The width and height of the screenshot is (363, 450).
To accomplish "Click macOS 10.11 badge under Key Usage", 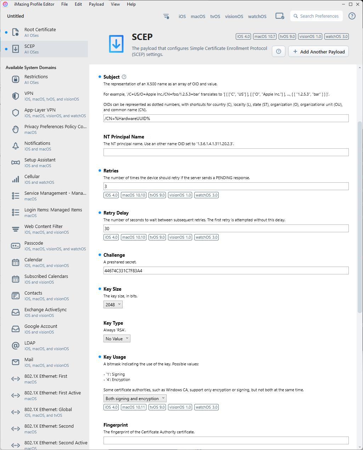I will coord(134,407).
